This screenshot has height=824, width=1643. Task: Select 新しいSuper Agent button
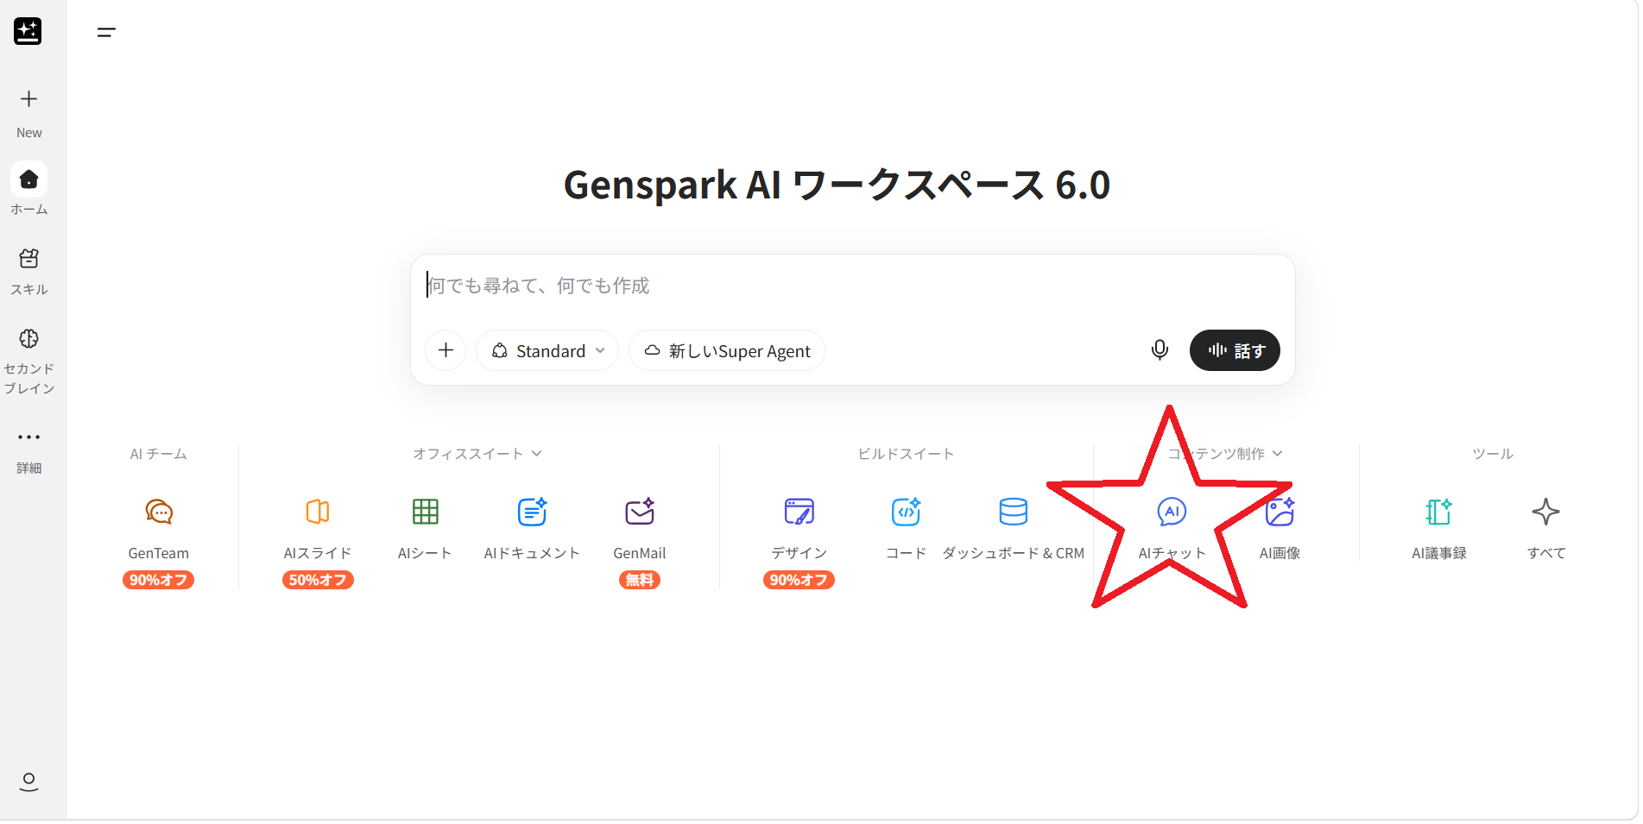point(727,350)
